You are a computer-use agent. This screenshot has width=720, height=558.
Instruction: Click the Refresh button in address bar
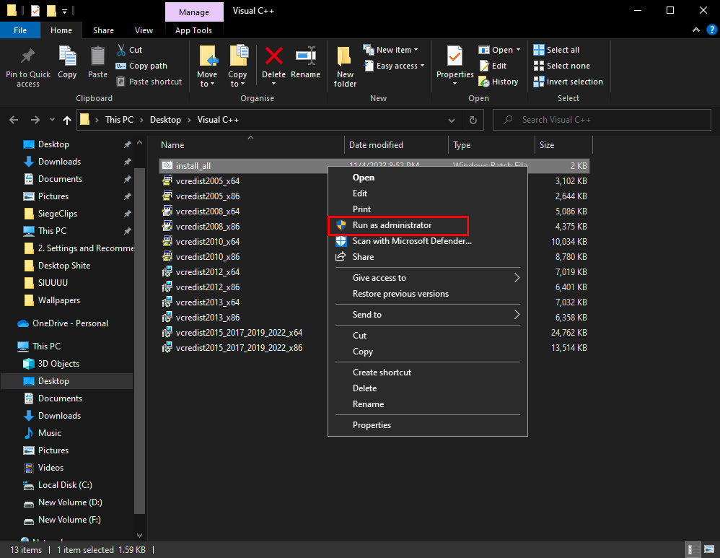[473, 120]
